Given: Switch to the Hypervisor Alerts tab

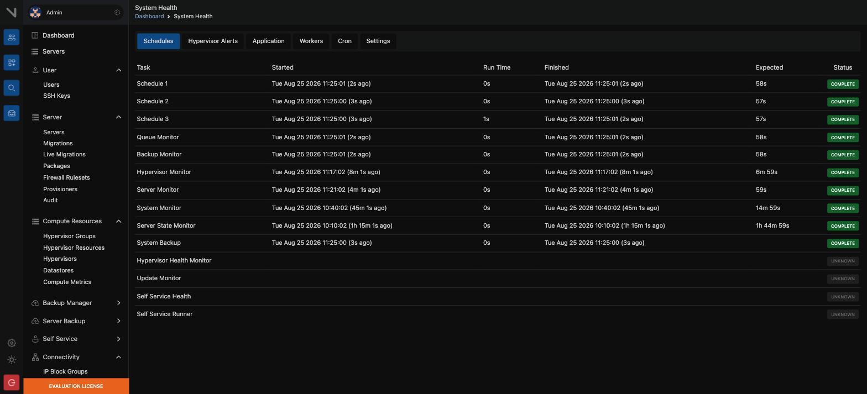Looking at the screenshot, I should pyautogui.click(x=213, y=41).
